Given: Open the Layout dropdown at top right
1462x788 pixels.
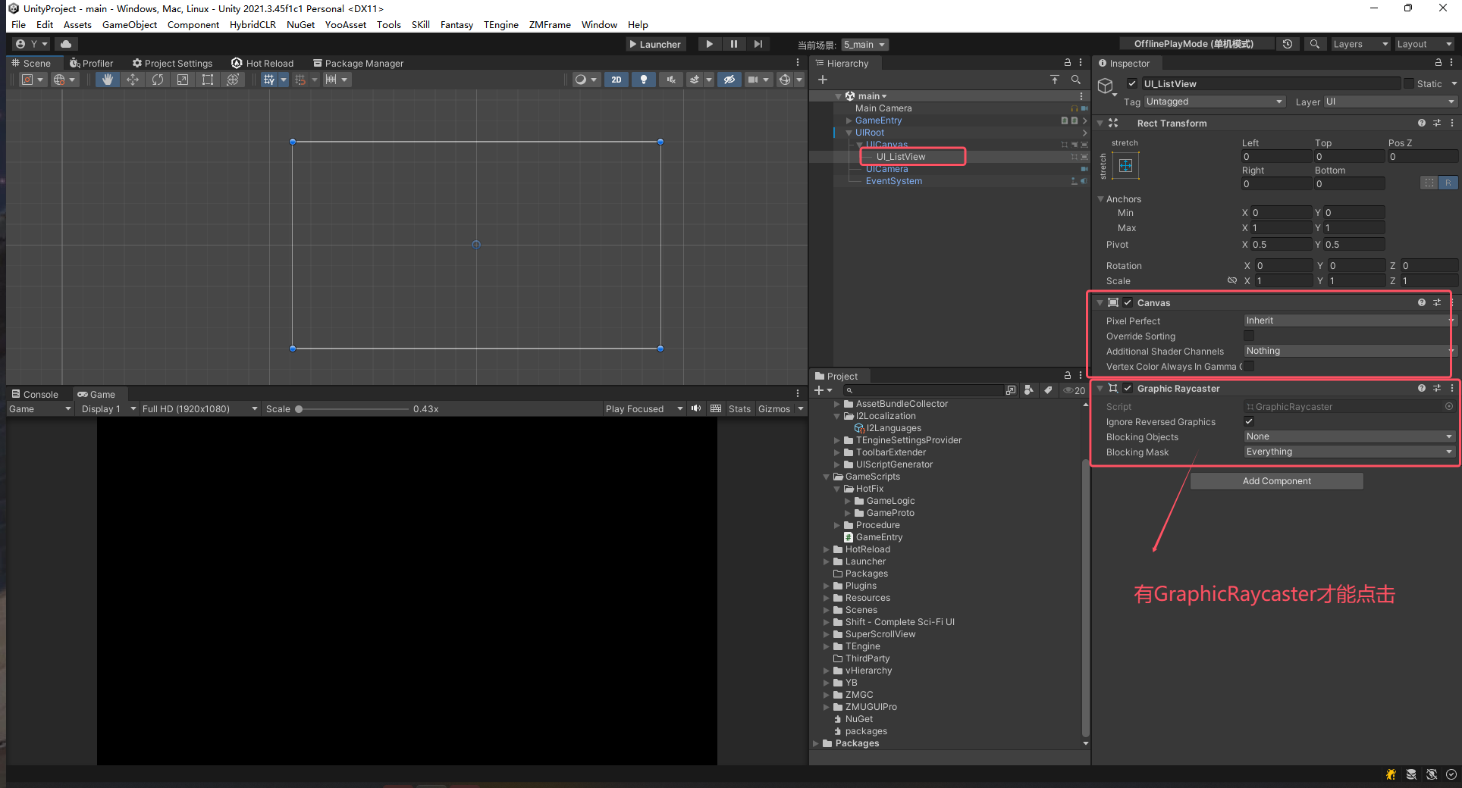Looking at the screenshot, I should pos(1424,43).
